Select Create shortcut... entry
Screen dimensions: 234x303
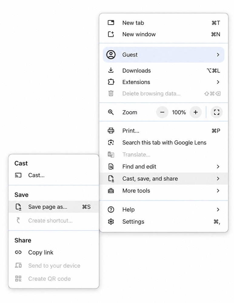[54, 220]
